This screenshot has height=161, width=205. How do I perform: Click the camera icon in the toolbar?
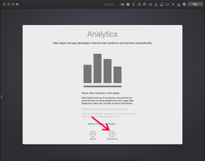pyautogui.click(x=167, y=4)
